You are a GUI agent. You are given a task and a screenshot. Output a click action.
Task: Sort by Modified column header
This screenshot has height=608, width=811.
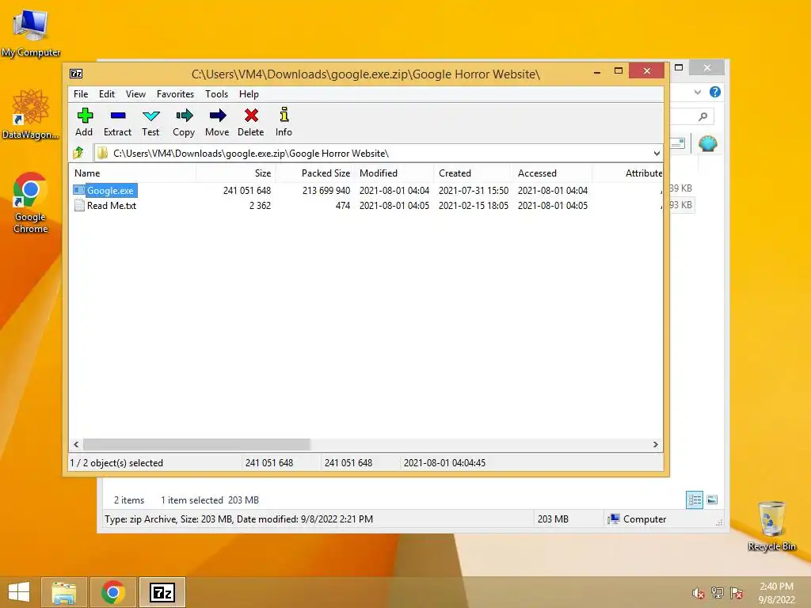(x=394, y=173)
